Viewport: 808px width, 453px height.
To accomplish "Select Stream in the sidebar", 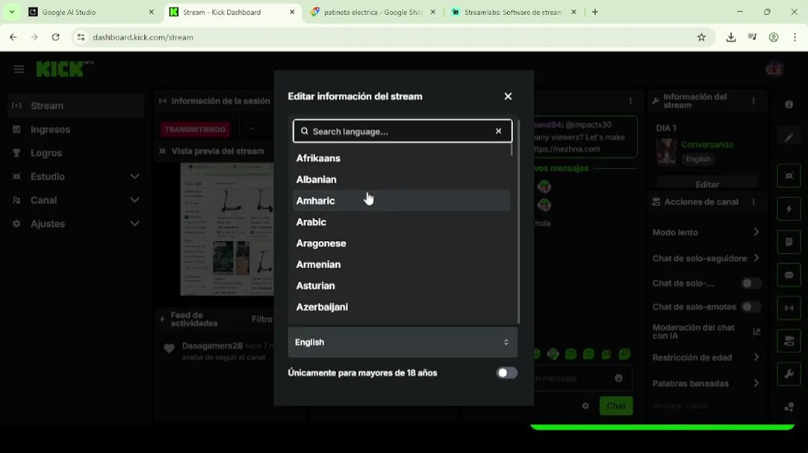I will [x=76, y=106].
